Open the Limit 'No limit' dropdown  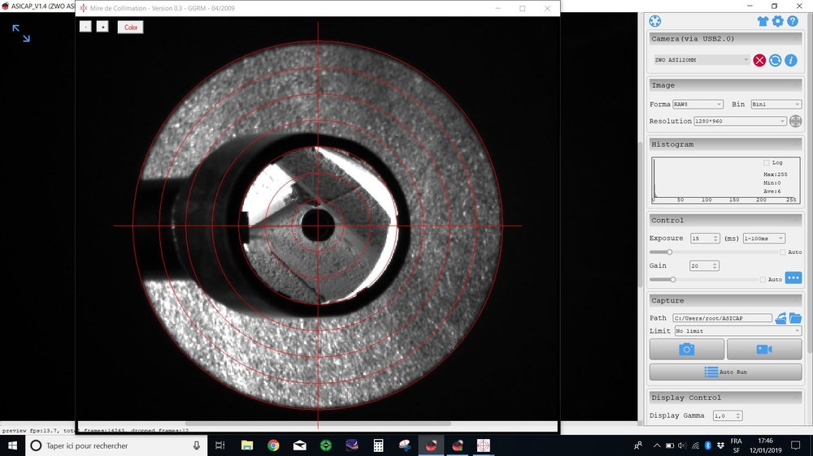(738, 331)
